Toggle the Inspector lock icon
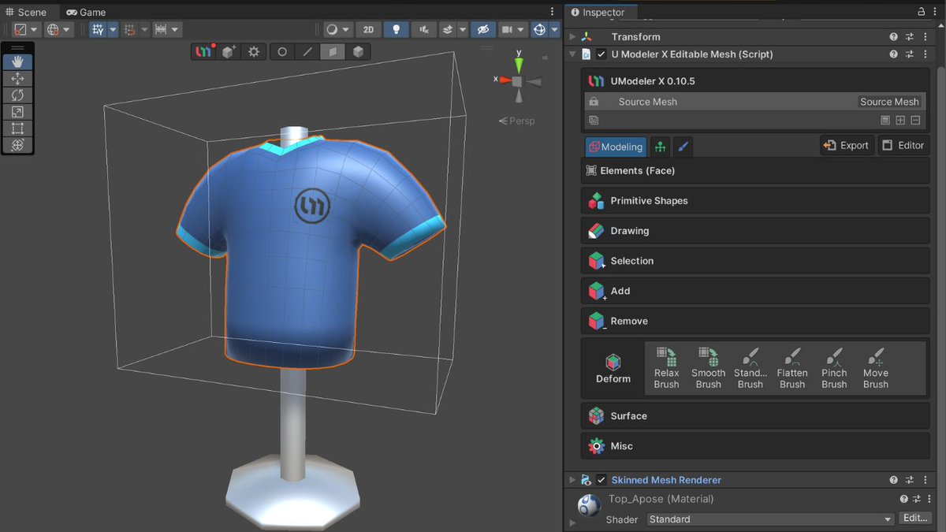The image size is (946, 532). tap(922, 12)
